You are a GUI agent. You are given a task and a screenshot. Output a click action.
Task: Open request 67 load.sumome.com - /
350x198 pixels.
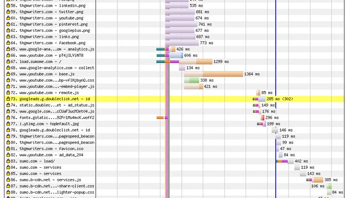[x=36, y=62]
